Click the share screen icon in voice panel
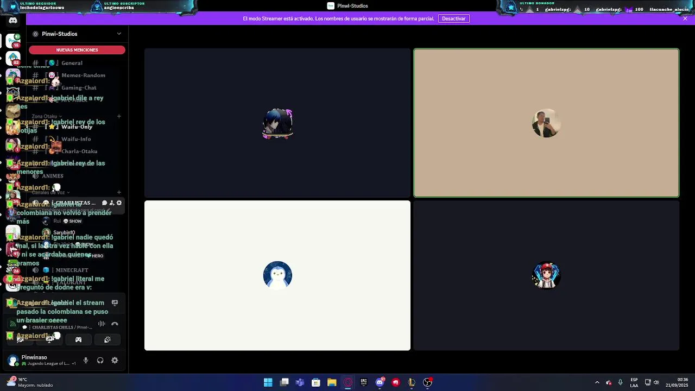The image size is (695, 391). click(49, 340)
